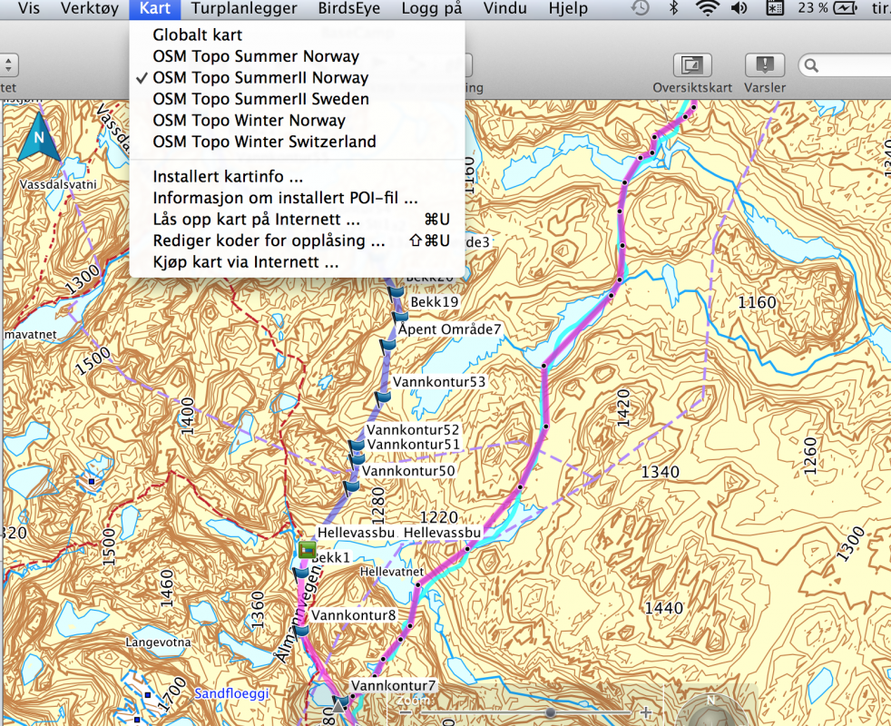Click the Time Machine menu bar icon
This screenshot has width=891, height=726.
pyautogui.click(x=641, y=9)
